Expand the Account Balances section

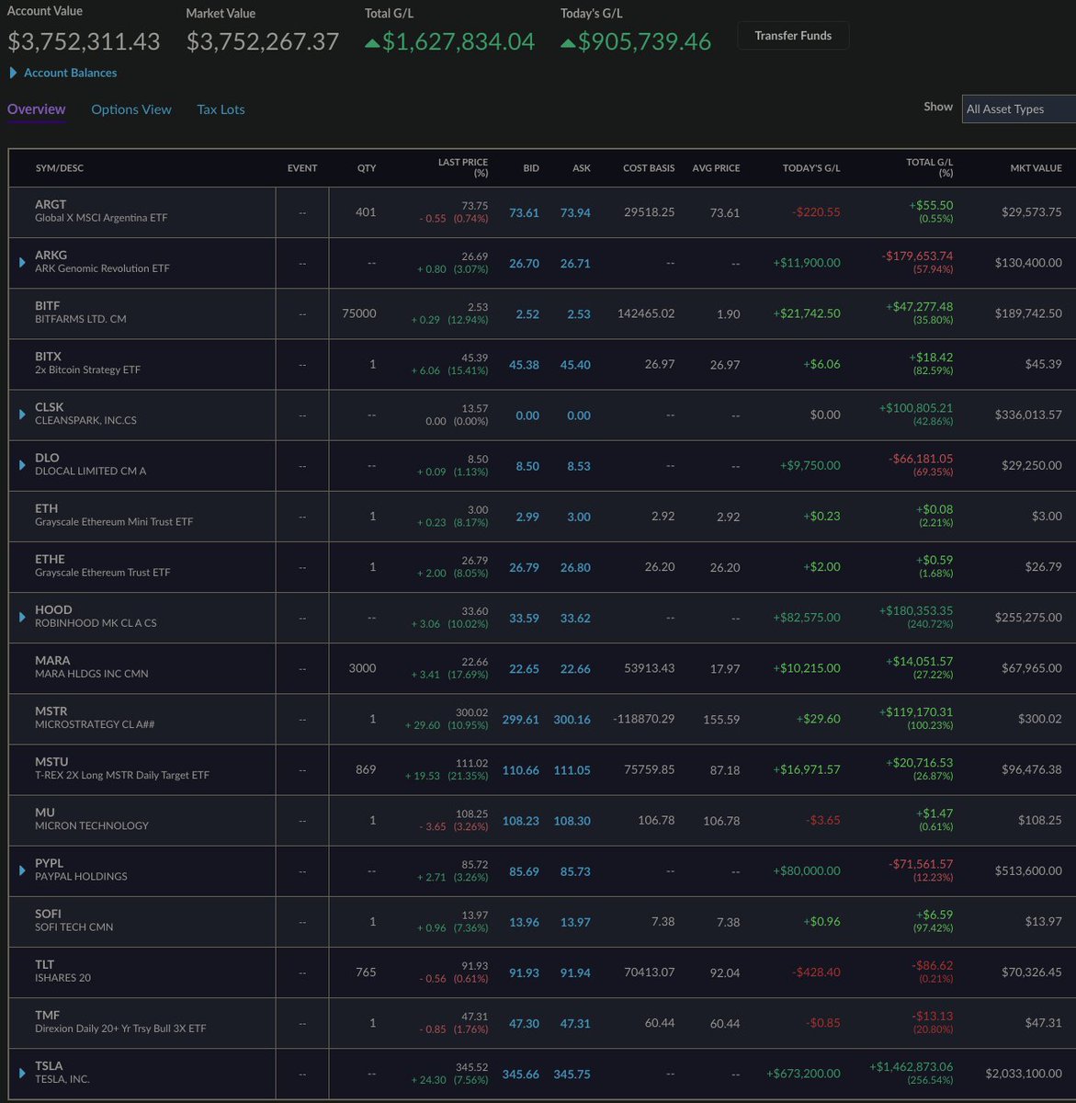coord(62,73)
